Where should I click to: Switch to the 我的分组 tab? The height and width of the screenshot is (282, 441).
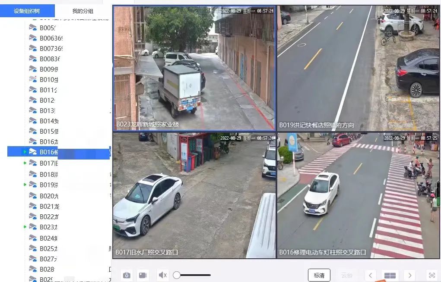point(82,11)
